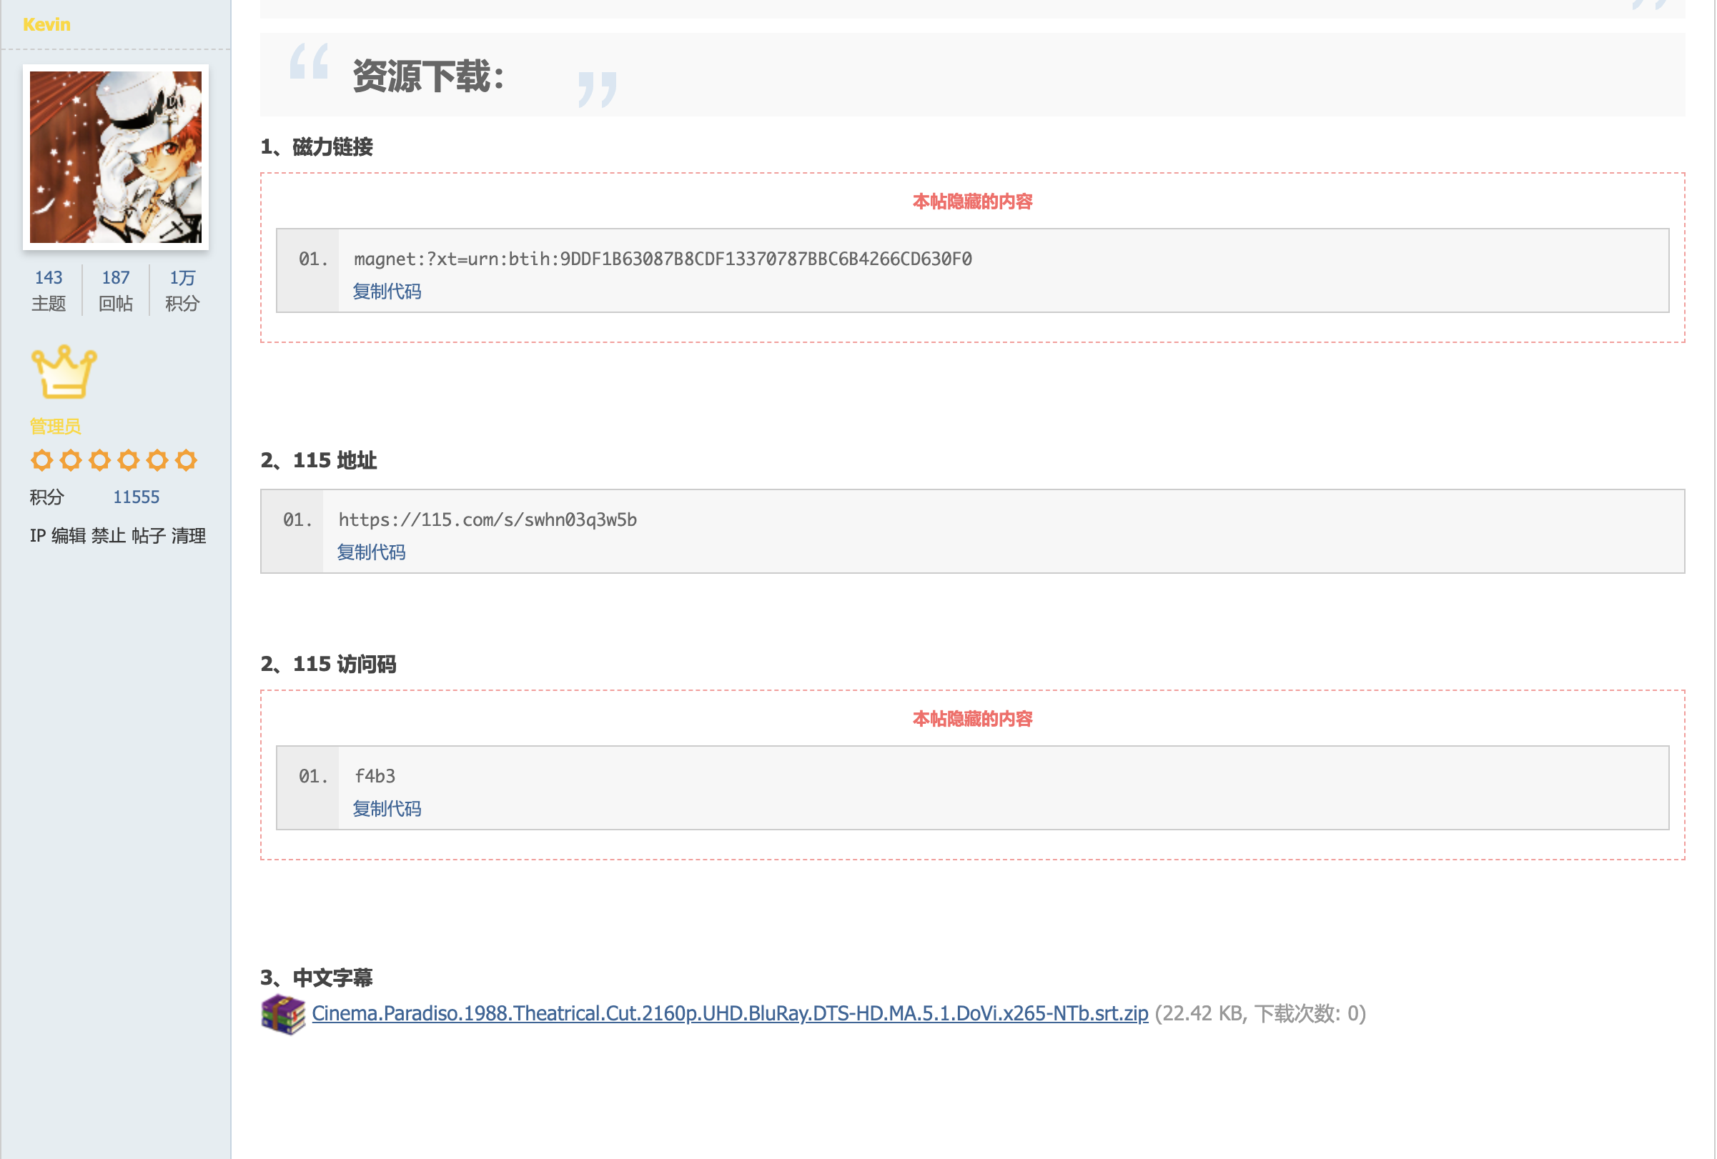
Task: Click the Kevin username link
Action: click(x=46, y=24)
